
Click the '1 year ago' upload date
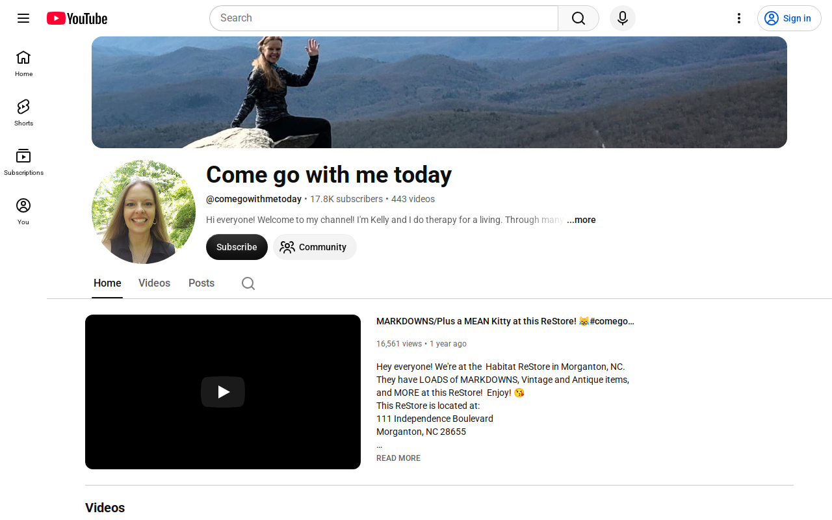pyautogui.click(x=448, y=344)
